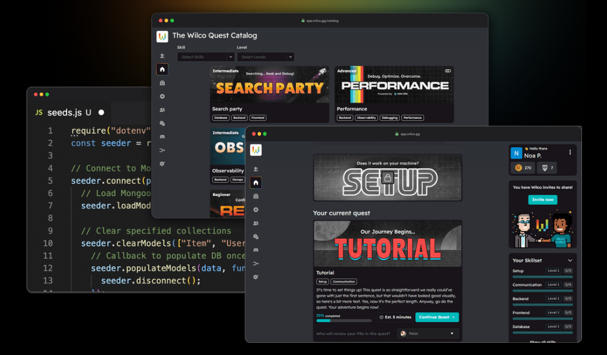This screenshot has width=607, height=355.
Task: Select the seeds.js editor tab
Action: click(70, 112)
